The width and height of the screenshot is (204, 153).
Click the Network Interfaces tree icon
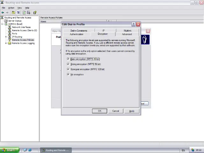coord(10,27)
